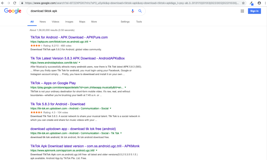This screenshot has width=267, height=160.
Task: Bookmark this page with the star icon
Action: click(243, 3)
